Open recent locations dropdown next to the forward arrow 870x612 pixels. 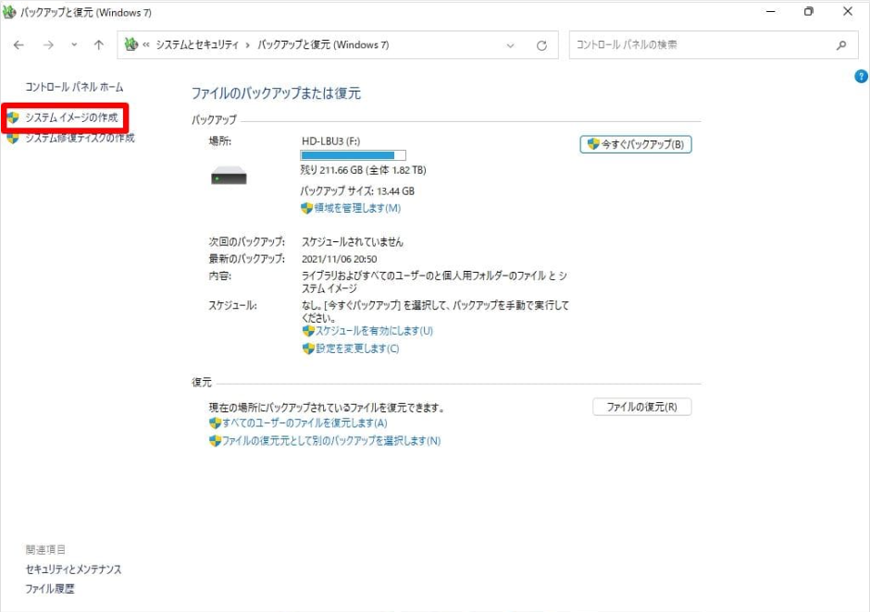[x=74, y=45]
